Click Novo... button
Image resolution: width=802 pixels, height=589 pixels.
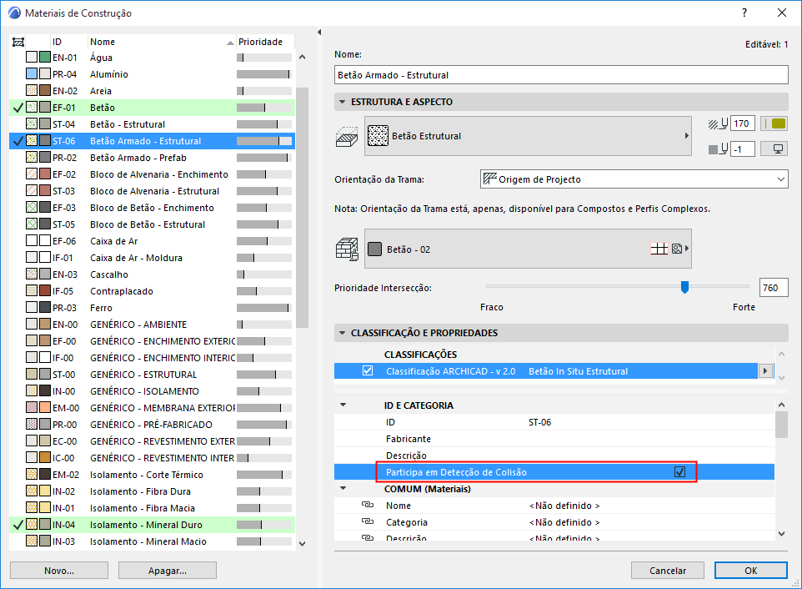(59, 570)
